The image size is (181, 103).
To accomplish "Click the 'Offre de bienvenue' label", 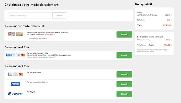I will pyautogui.click(x=144, y=40).
